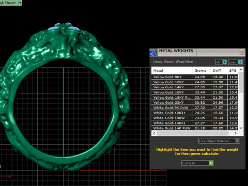This screenshot has width=248, height=186.
Task: Click the 15.46 DWT cell
Action: (x=219, y=77)
